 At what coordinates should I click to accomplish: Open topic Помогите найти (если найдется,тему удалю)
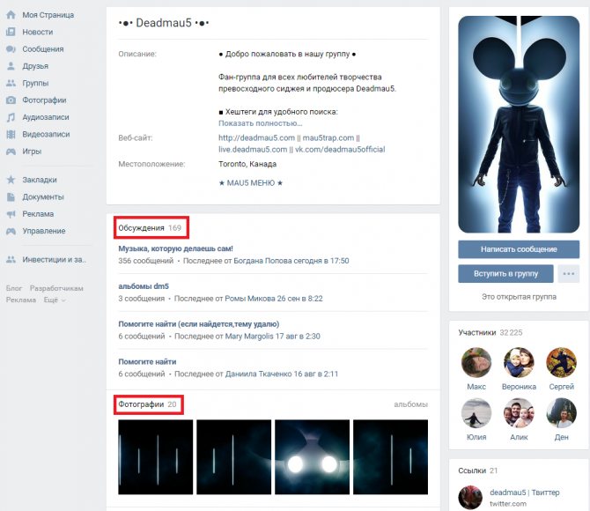point(199,324)
